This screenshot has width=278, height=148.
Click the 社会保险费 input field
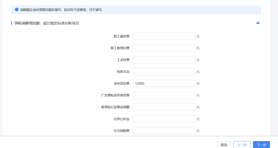[164, 131]
